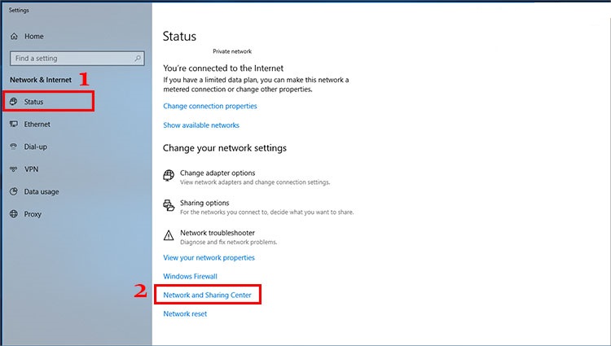Click the search magnifier icon
The height and width of the screenshot is (346, 611).
tap(138, 59)
